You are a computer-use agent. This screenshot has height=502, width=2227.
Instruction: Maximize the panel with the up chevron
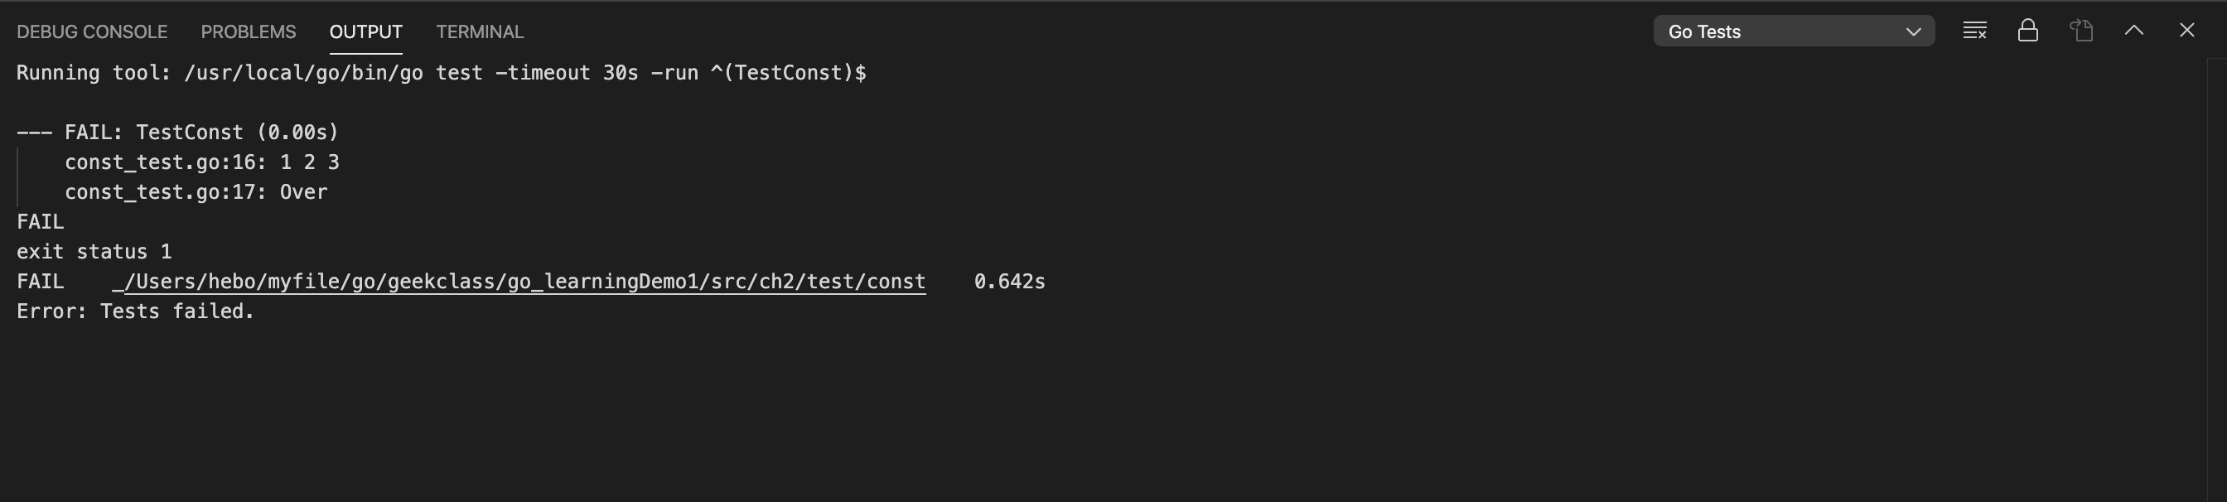pyautogui.click(x=2133, y=31)
